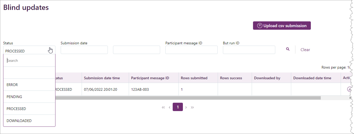Image resolution: width=354 pixels, height=134 pixels.
Task: Click the first Submission date field
Action: pyautogui.click(x=84, y=50)
